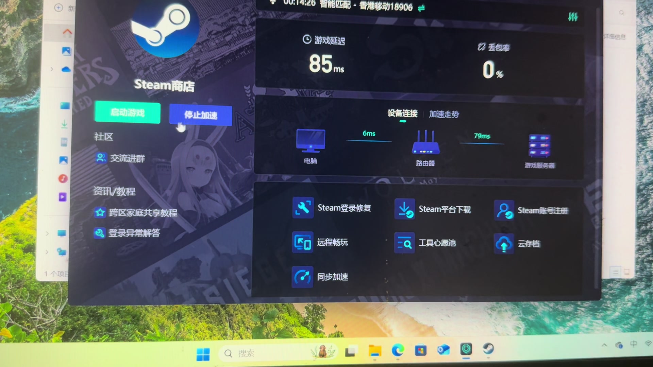Click the 路由器 router icon
Viewport: 653px width, 367px height.
(x=425, y=142)
